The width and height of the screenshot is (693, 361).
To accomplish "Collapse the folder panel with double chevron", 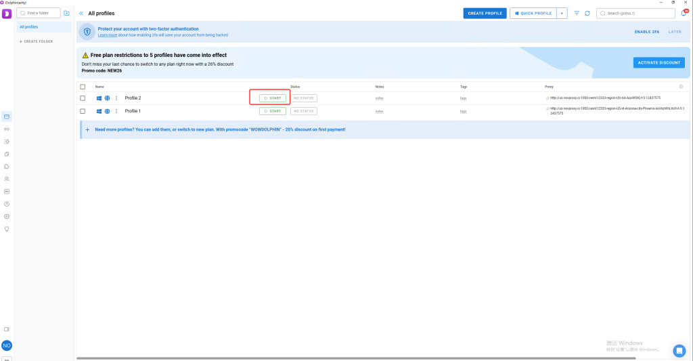I will tap(81, 13).
